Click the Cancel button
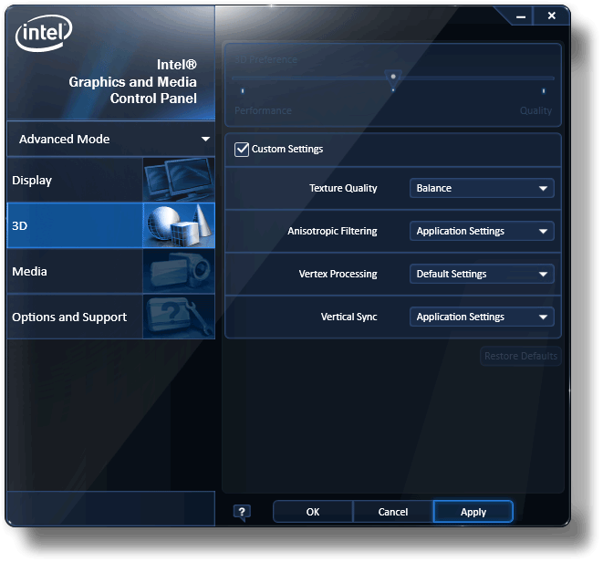 coord(392,512)
